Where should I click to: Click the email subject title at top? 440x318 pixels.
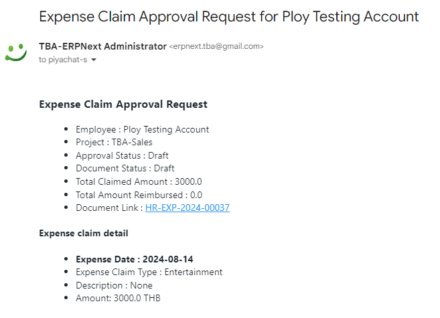pos(229,17)
